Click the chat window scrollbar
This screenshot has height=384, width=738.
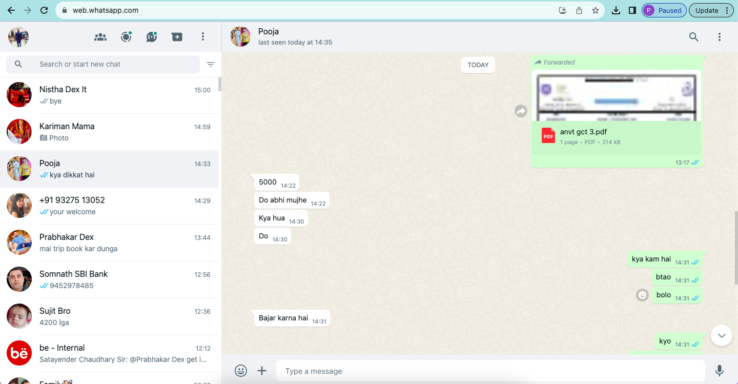[x=735, y=247]
